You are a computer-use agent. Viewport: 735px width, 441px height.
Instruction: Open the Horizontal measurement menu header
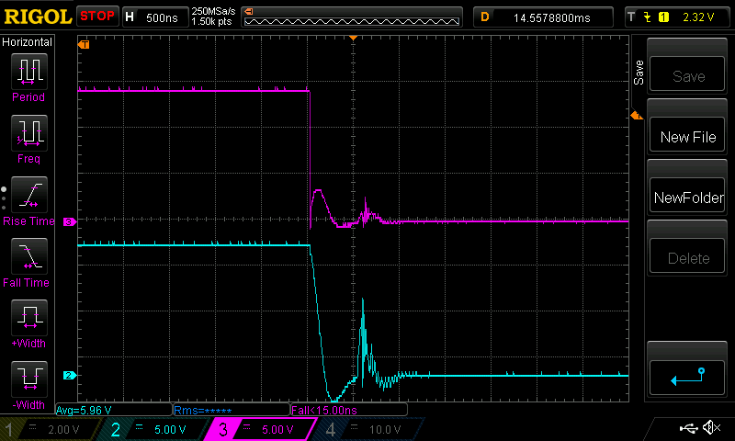coord(28,42)
